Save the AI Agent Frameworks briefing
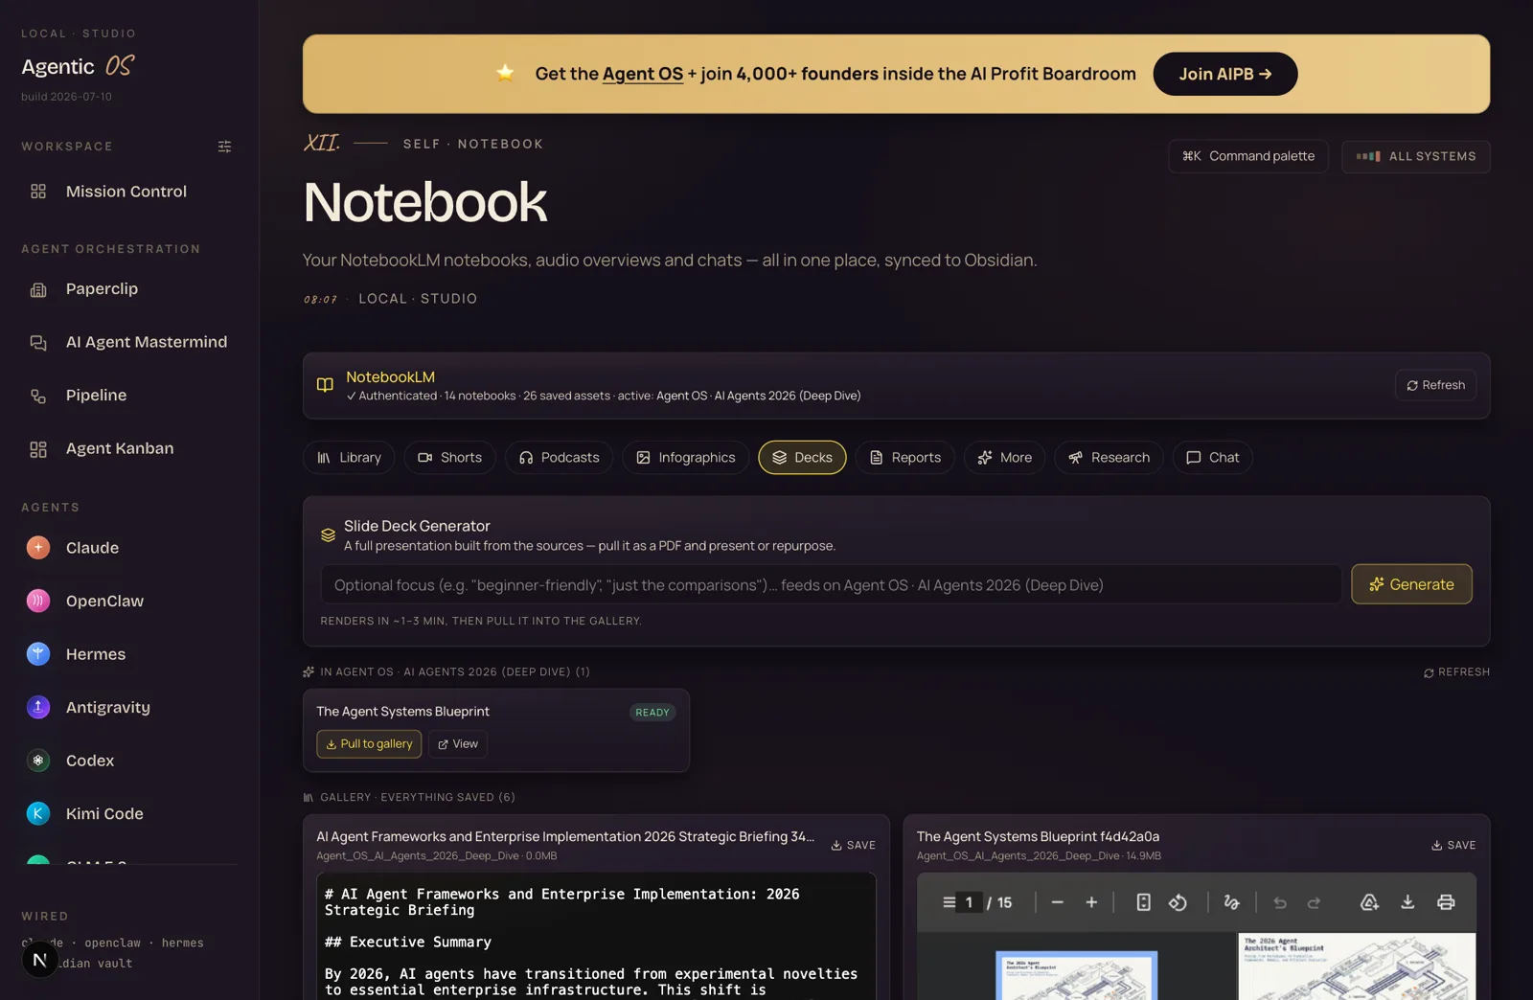The image size is (1533, 1000). 853,845
